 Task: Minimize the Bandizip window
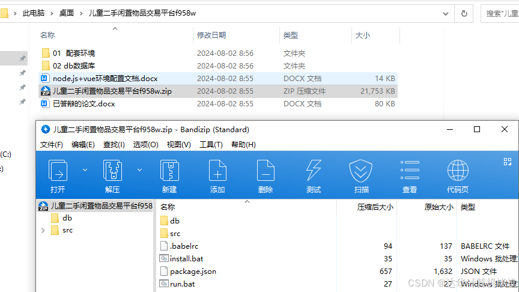click(x=450, y=129)
